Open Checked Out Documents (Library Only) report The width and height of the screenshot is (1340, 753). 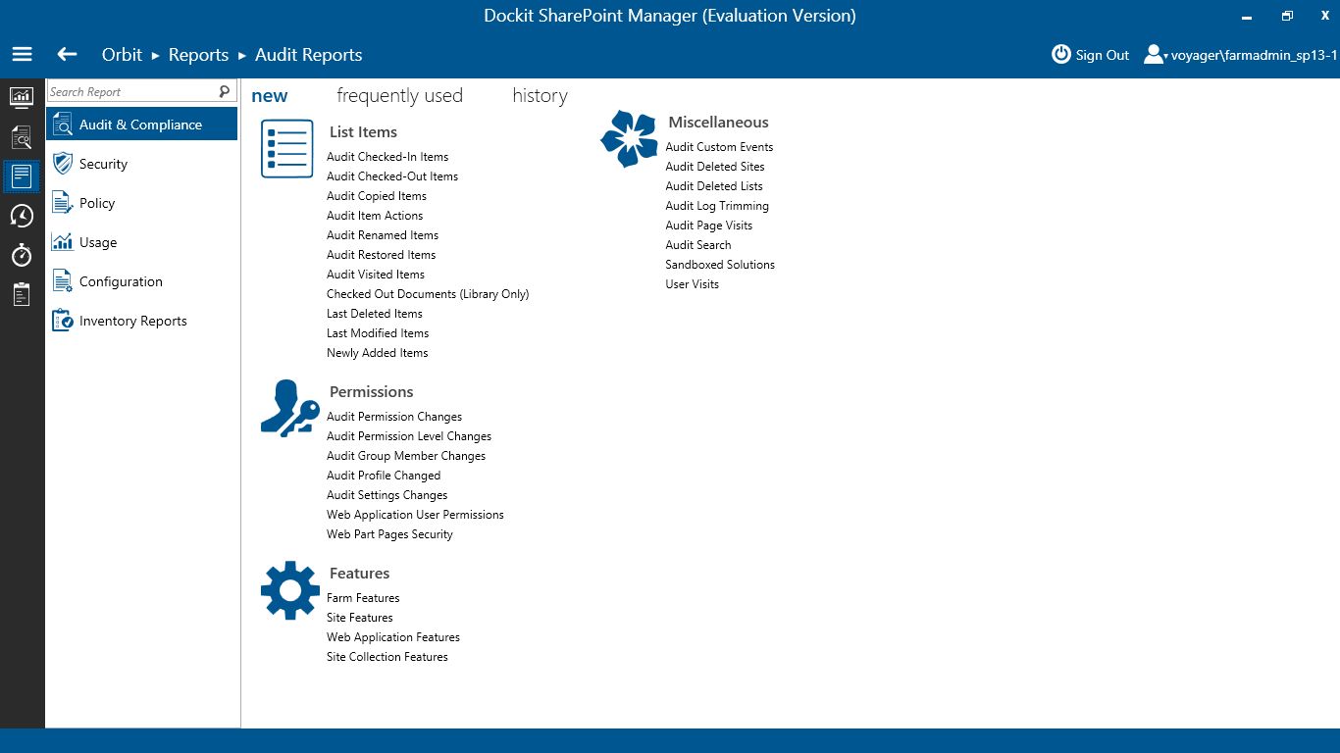pyautogui.click(x=428, y=294)
